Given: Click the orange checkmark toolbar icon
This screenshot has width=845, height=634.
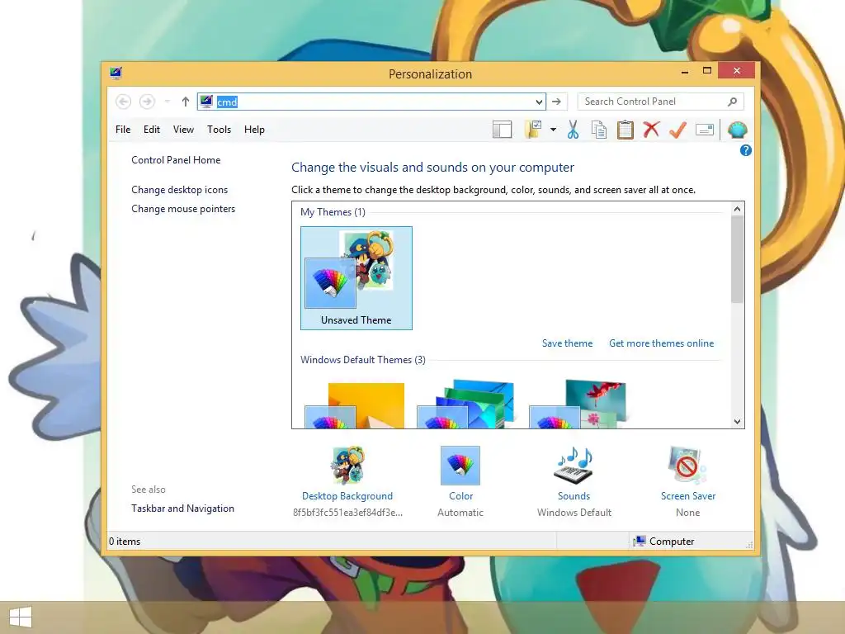Looking at the screenshot, I should pyautogui.click(x=677, y=130).
